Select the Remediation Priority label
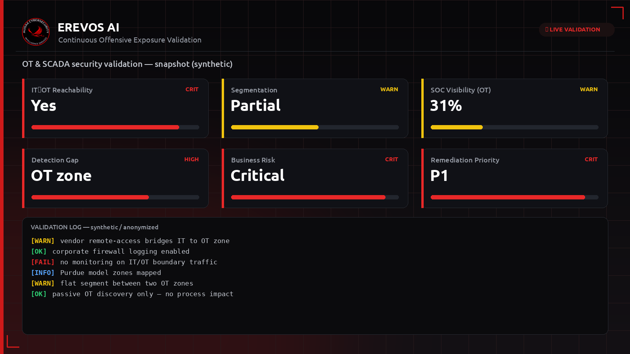 coord(465,160)
